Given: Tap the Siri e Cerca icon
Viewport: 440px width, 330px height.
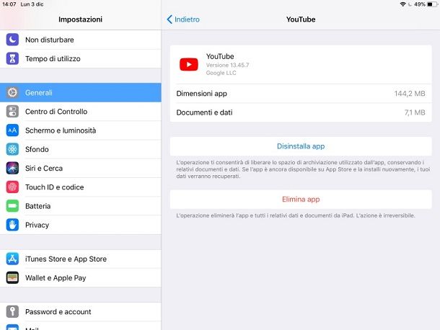Looking at the screenshot, I should click(x=12, y=168).
